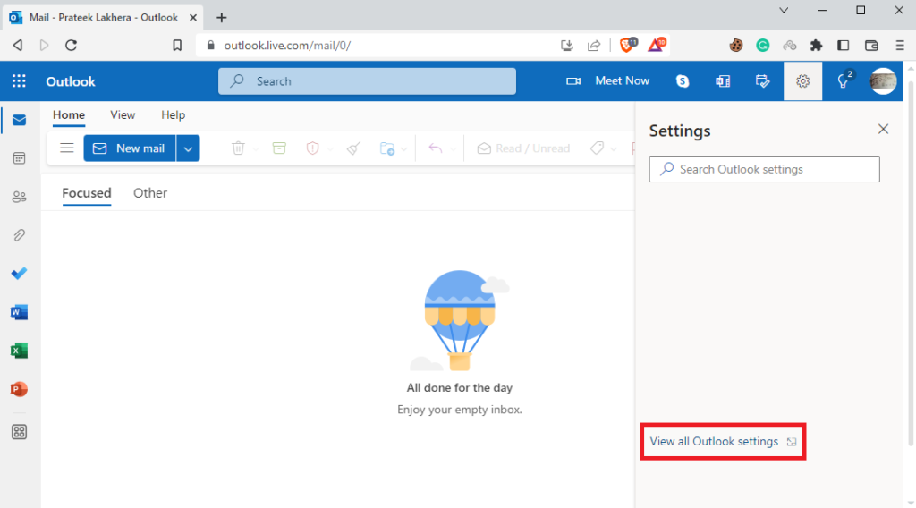916x508 pixels.
Task: Focus the Search Outlook settings field
Action: [x=765, y=169]
